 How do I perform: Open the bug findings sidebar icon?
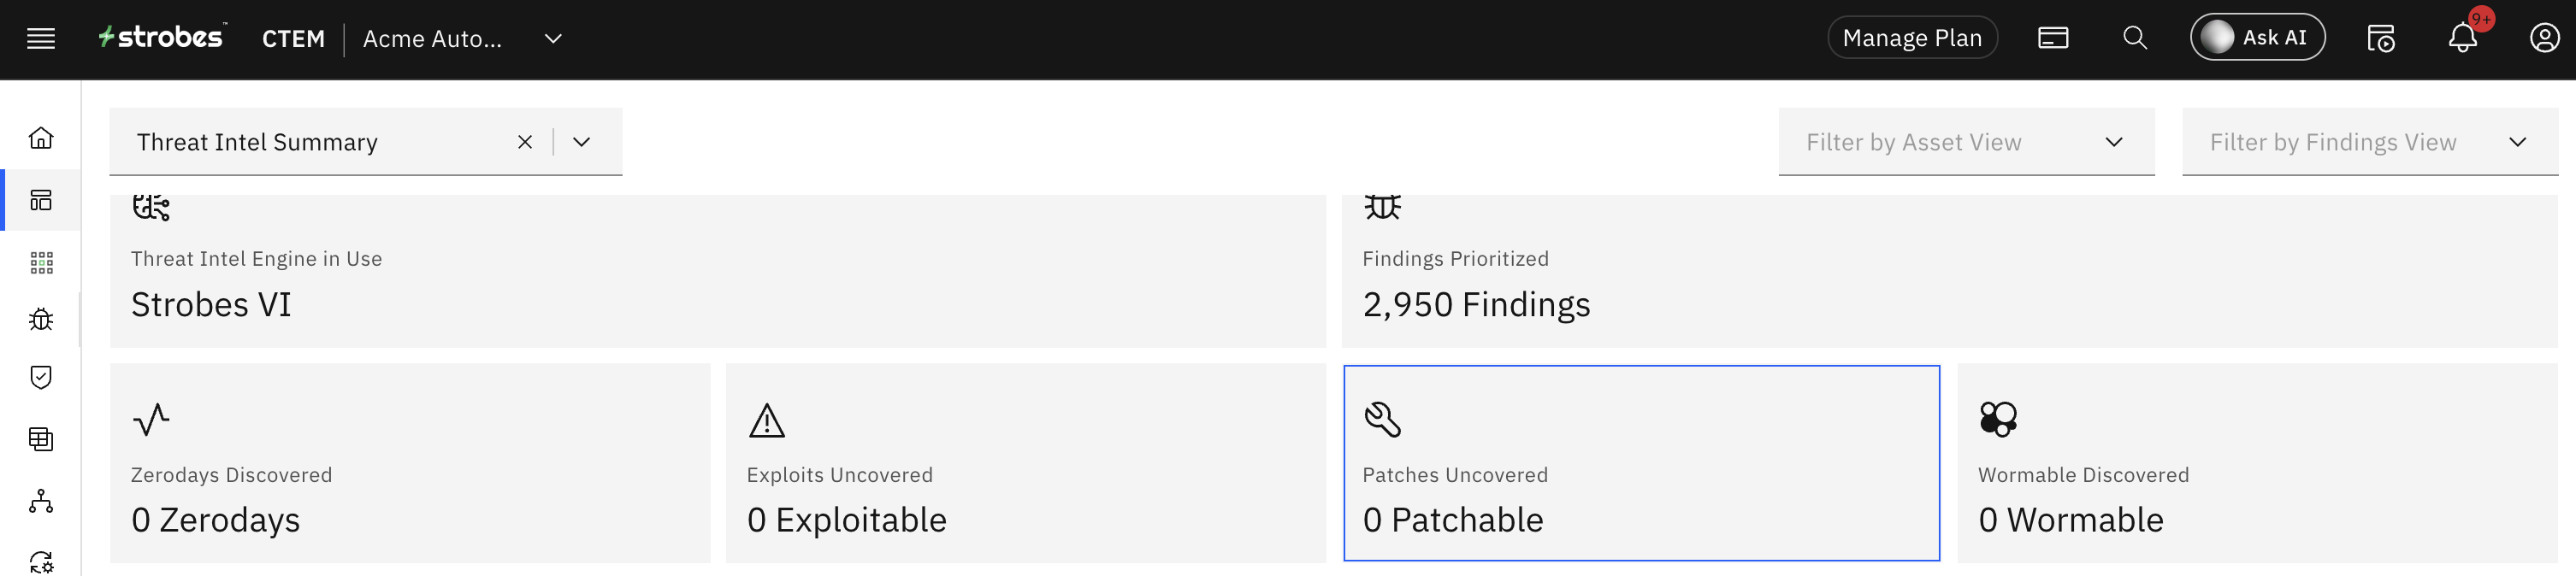41,320
